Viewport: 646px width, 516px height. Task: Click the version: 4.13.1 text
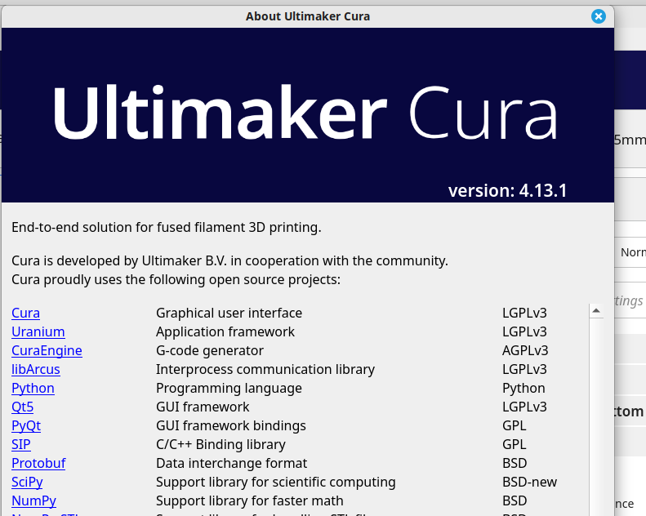click(507, 191)
